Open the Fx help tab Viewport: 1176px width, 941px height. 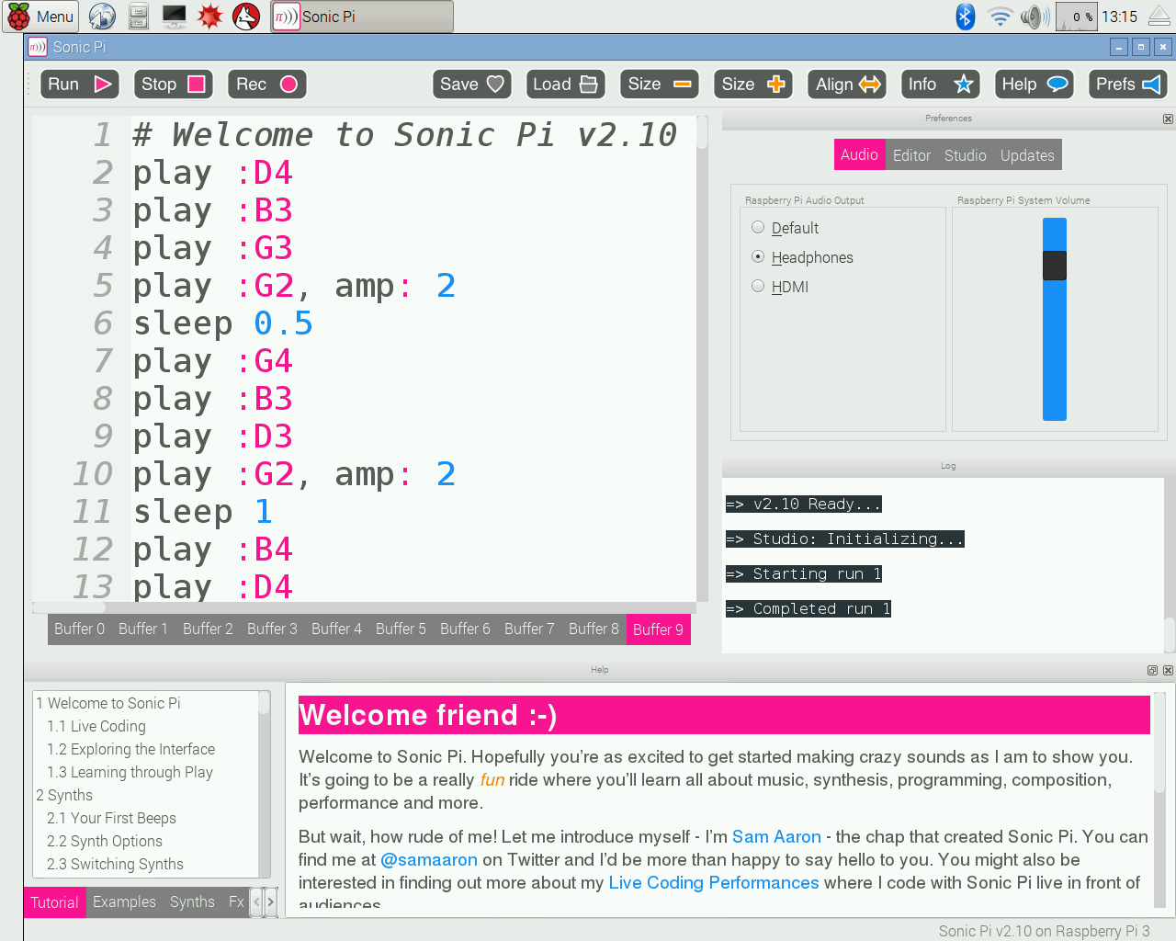(236, 901)
